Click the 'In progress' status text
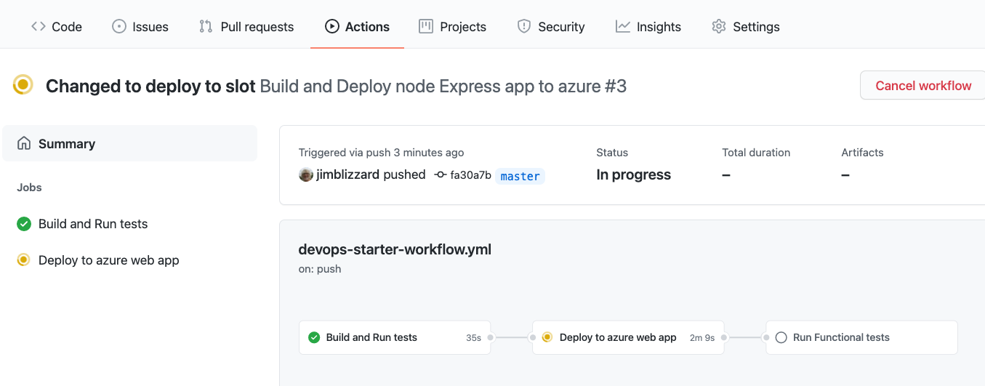The width and height of the screenshot is (985, 386). 633,174
